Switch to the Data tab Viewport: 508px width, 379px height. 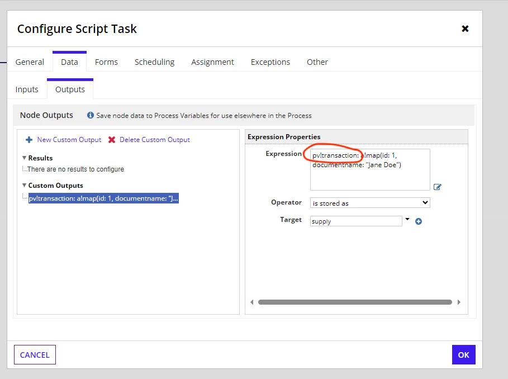tap(69, 62)
